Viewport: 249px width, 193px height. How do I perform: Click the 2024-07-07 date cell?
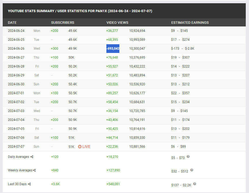pyautogui.click(x=16, y=147)
